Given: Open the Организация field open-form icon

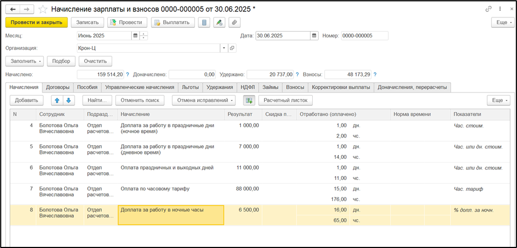Looking at the screenshot, I should pyautogui.click(x=232, y=48).
